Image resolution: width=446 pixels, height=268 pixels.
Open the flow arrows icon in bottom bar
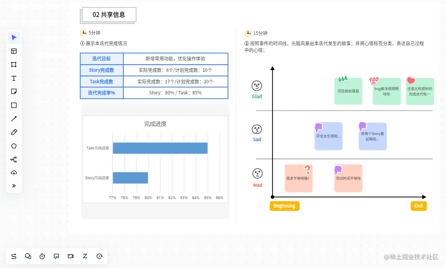point(14,256)
